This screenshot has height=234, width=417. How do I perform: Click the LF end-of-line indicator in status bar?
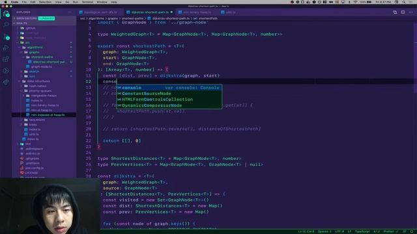[349, 231]
